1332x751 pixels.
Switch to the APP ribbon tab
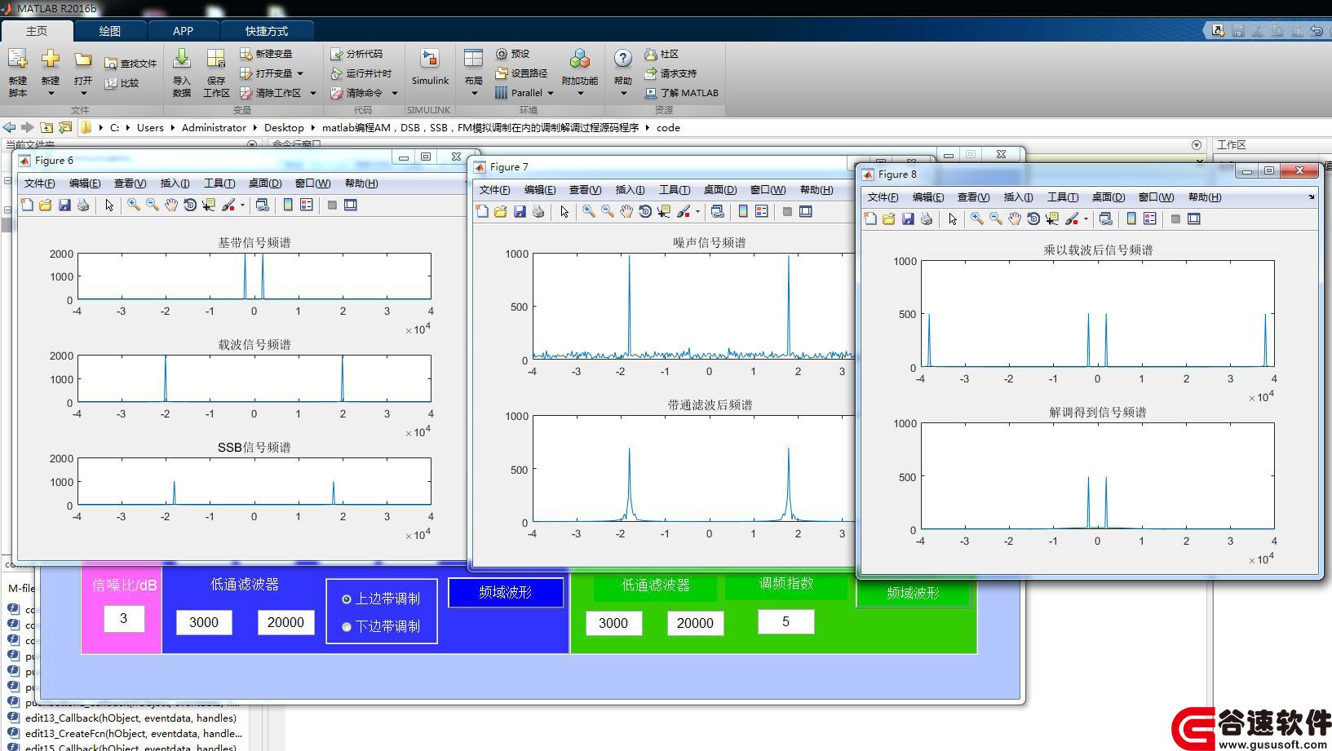click(183, 31)
